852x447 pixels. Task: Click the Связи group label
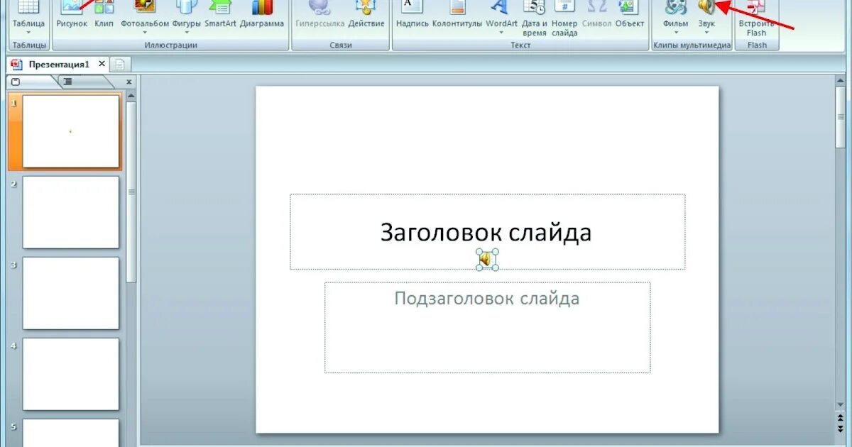[x=341, y=45]
